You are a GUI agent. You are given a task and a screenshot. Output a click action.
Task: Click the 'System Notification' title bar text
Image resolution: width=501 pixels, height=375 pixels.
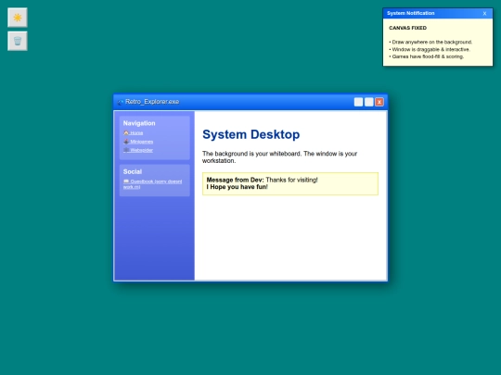pos(411,13)
